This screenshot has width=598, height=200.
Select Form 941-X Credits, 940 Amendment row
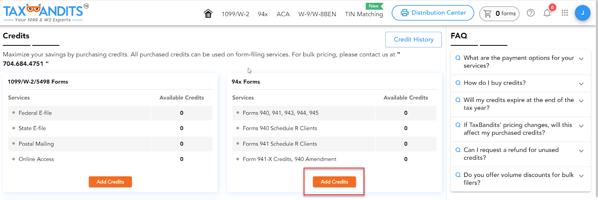tap(334, 159)
